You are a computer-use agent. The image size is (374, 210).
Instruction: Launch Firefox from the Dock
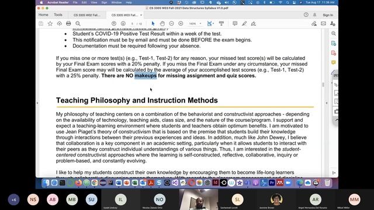78,183
